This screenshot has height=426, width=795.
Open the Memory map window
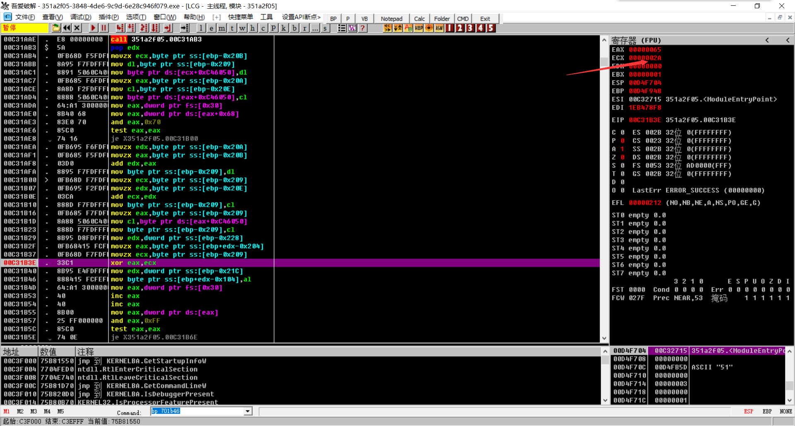point(222,28)
